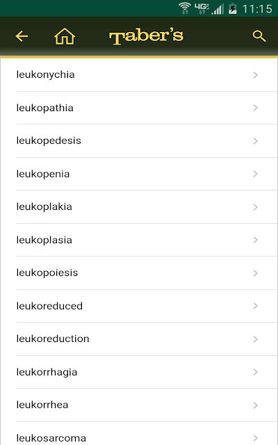
Task: Tap the Taber's logo title
Action: pos(147,37)
